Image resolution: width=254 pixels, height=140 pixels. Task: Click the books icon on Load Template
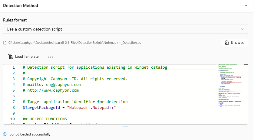point(10,57)
